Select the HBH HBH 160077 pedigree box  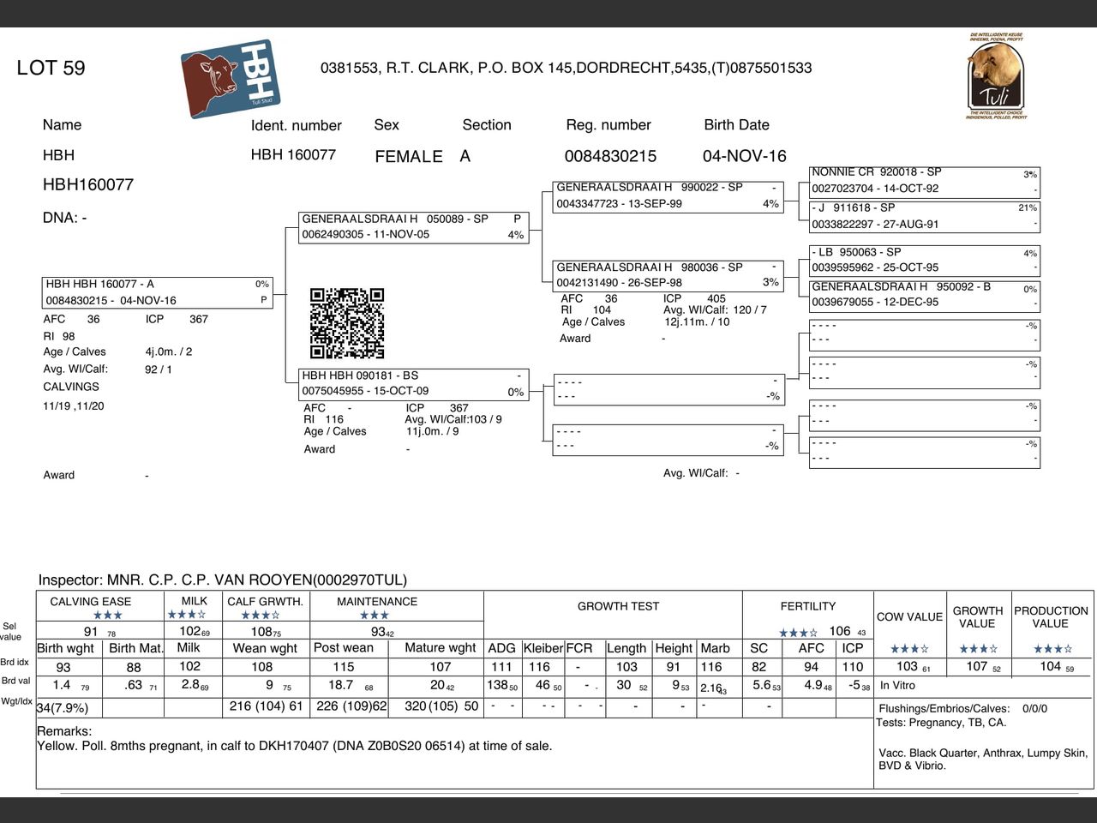[158, 292]
